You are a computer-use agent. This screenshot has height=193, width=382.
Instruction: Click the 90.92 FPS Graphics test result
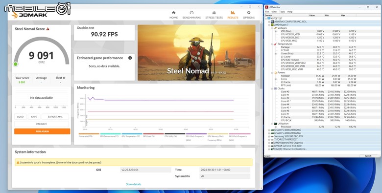[x=104, y=34]
